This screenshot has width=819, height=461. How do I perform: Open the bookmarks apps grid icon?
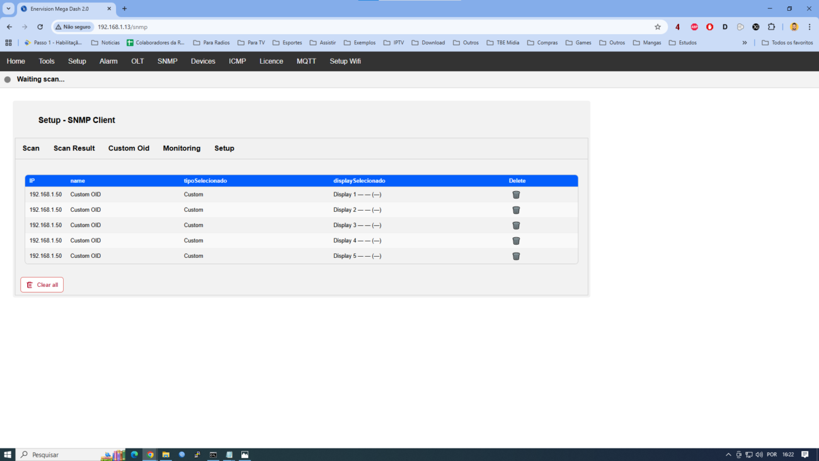pyautogui.click(x=8, y=43)
